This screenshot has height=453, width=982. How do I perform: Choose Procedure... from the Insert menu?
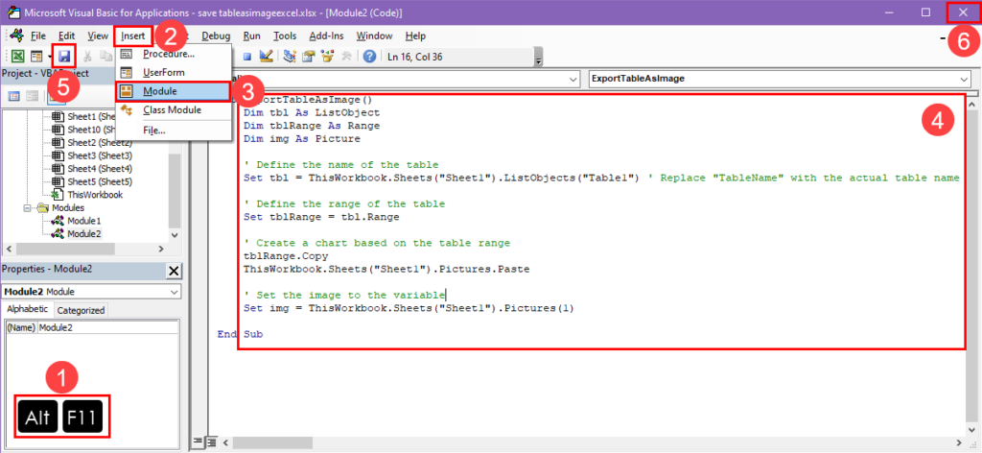coord(174,54)
